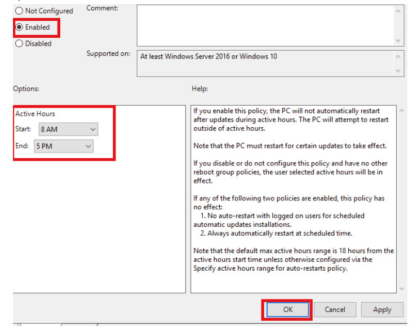Click the Help pane scroll up arrow
Viewport: 413px width, 327px height.
coord(402,110)
